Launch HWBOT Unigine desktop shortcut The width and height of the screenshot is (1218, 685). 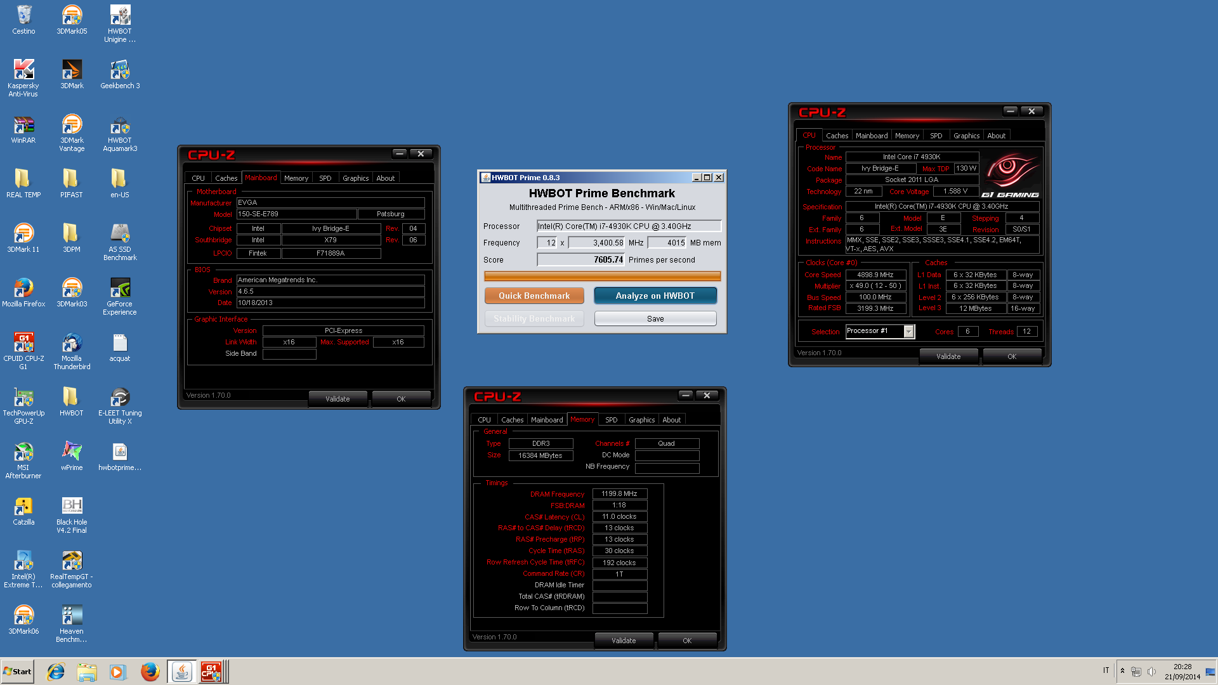(x=120, y=23)
